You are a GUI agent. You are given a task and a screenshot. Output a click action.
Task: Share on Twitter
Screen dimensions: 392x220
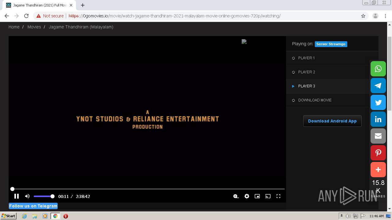[378, 102]
